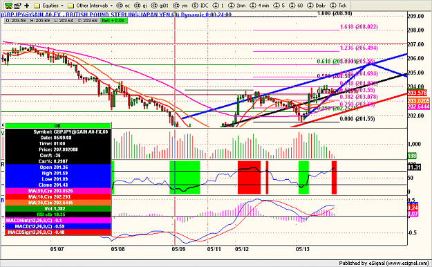432x267 pixels.
Task: Switch to the 5 minute interval
Action: point(279,6)
